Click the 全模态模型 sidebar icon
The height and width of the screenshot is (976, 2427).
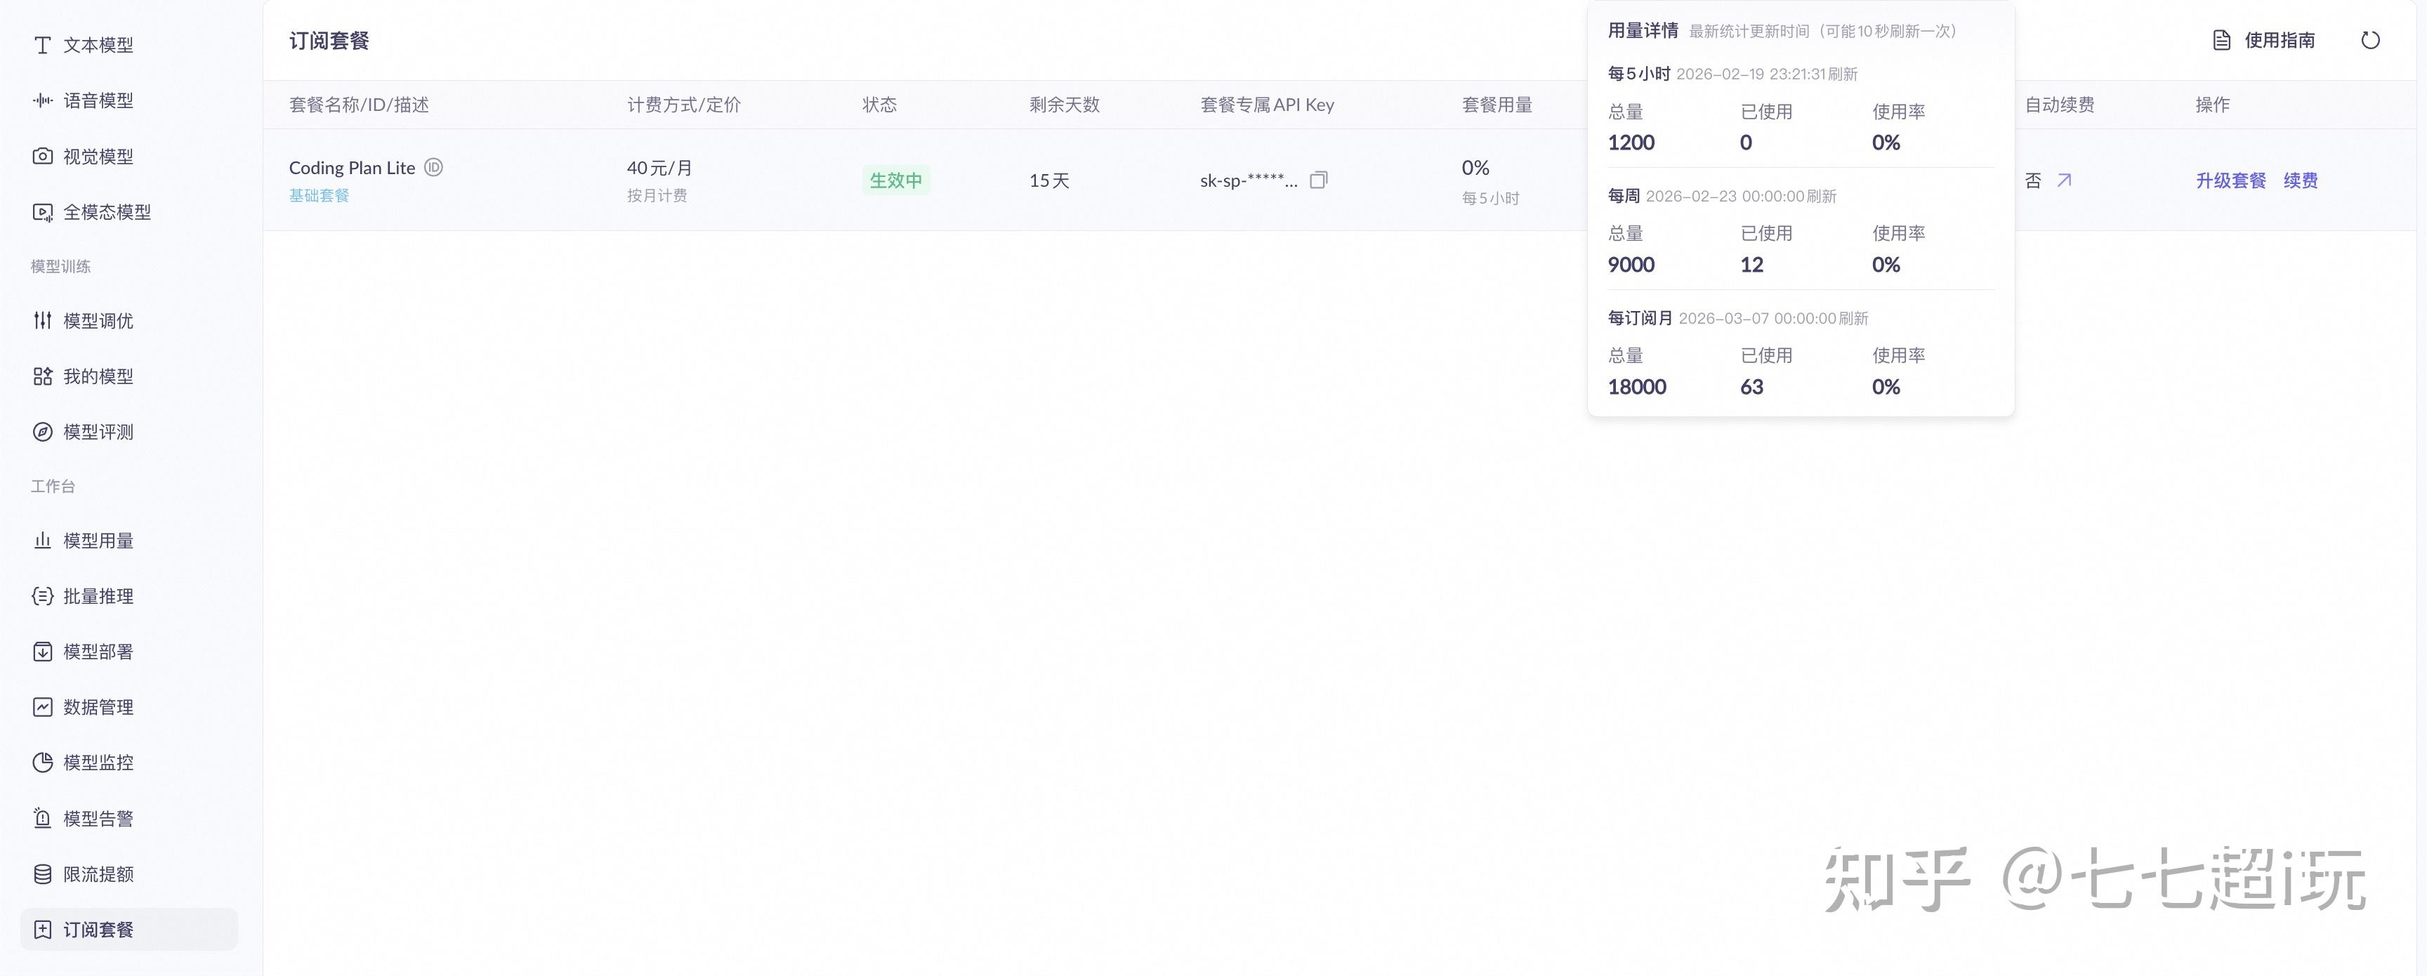coord(42,212)
